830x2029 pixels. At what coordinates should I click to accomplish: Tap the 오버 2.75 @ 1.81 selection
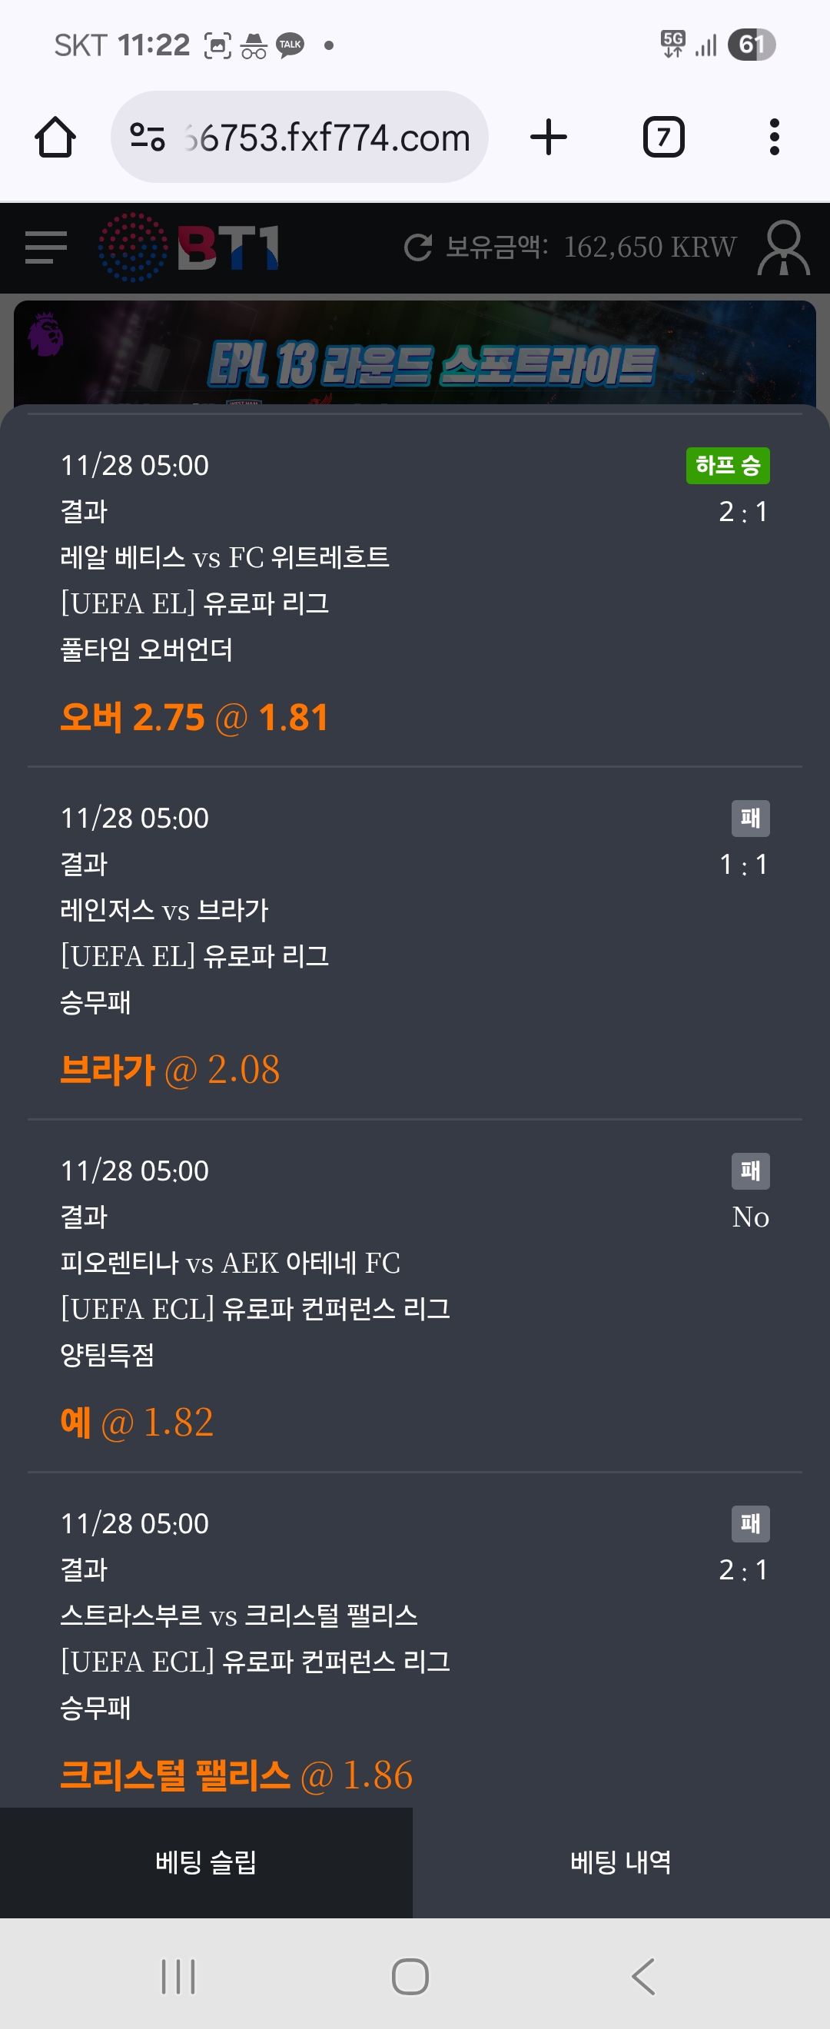tap(194, 718)
